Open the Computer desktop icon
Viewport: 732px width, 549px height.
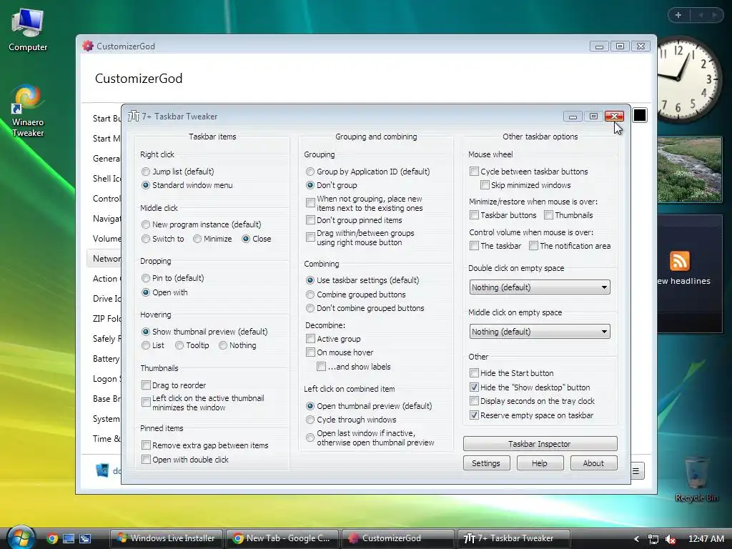pyautogui.click(x=28, y=30)
